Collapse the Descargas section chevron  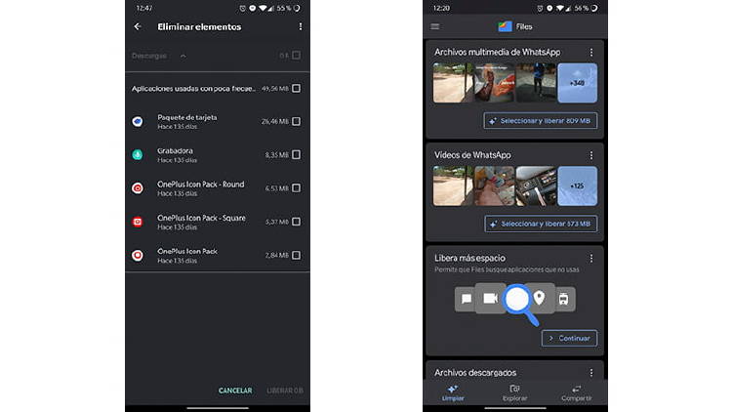(183, 56)
